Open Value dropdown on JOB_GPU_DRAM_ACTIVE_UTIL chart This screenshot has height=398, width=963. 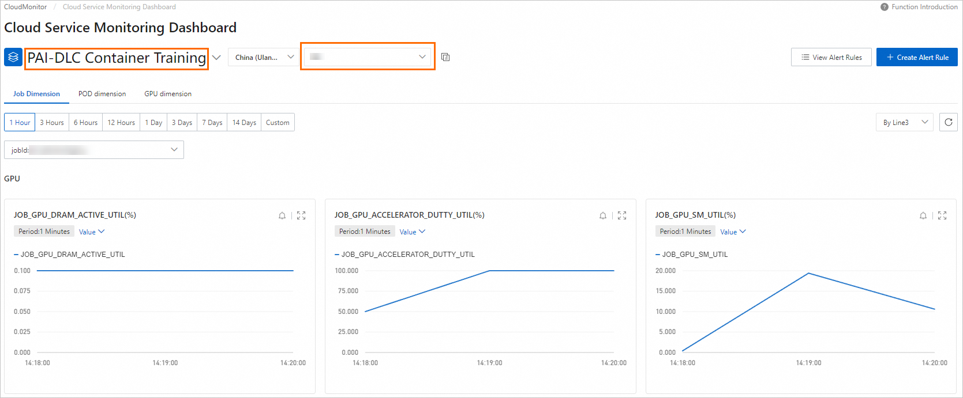(92, 232)
